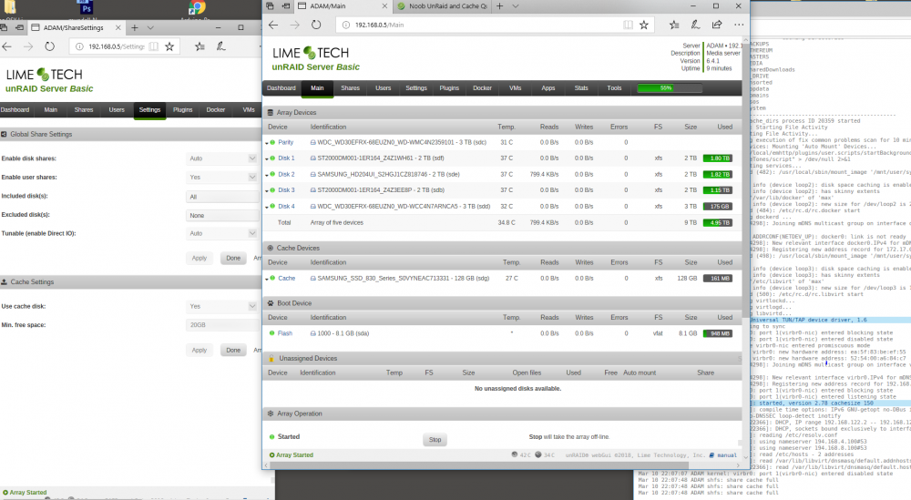Click the Disk 1 green status ball
911x500 pixels.
(x=272, y=158)
